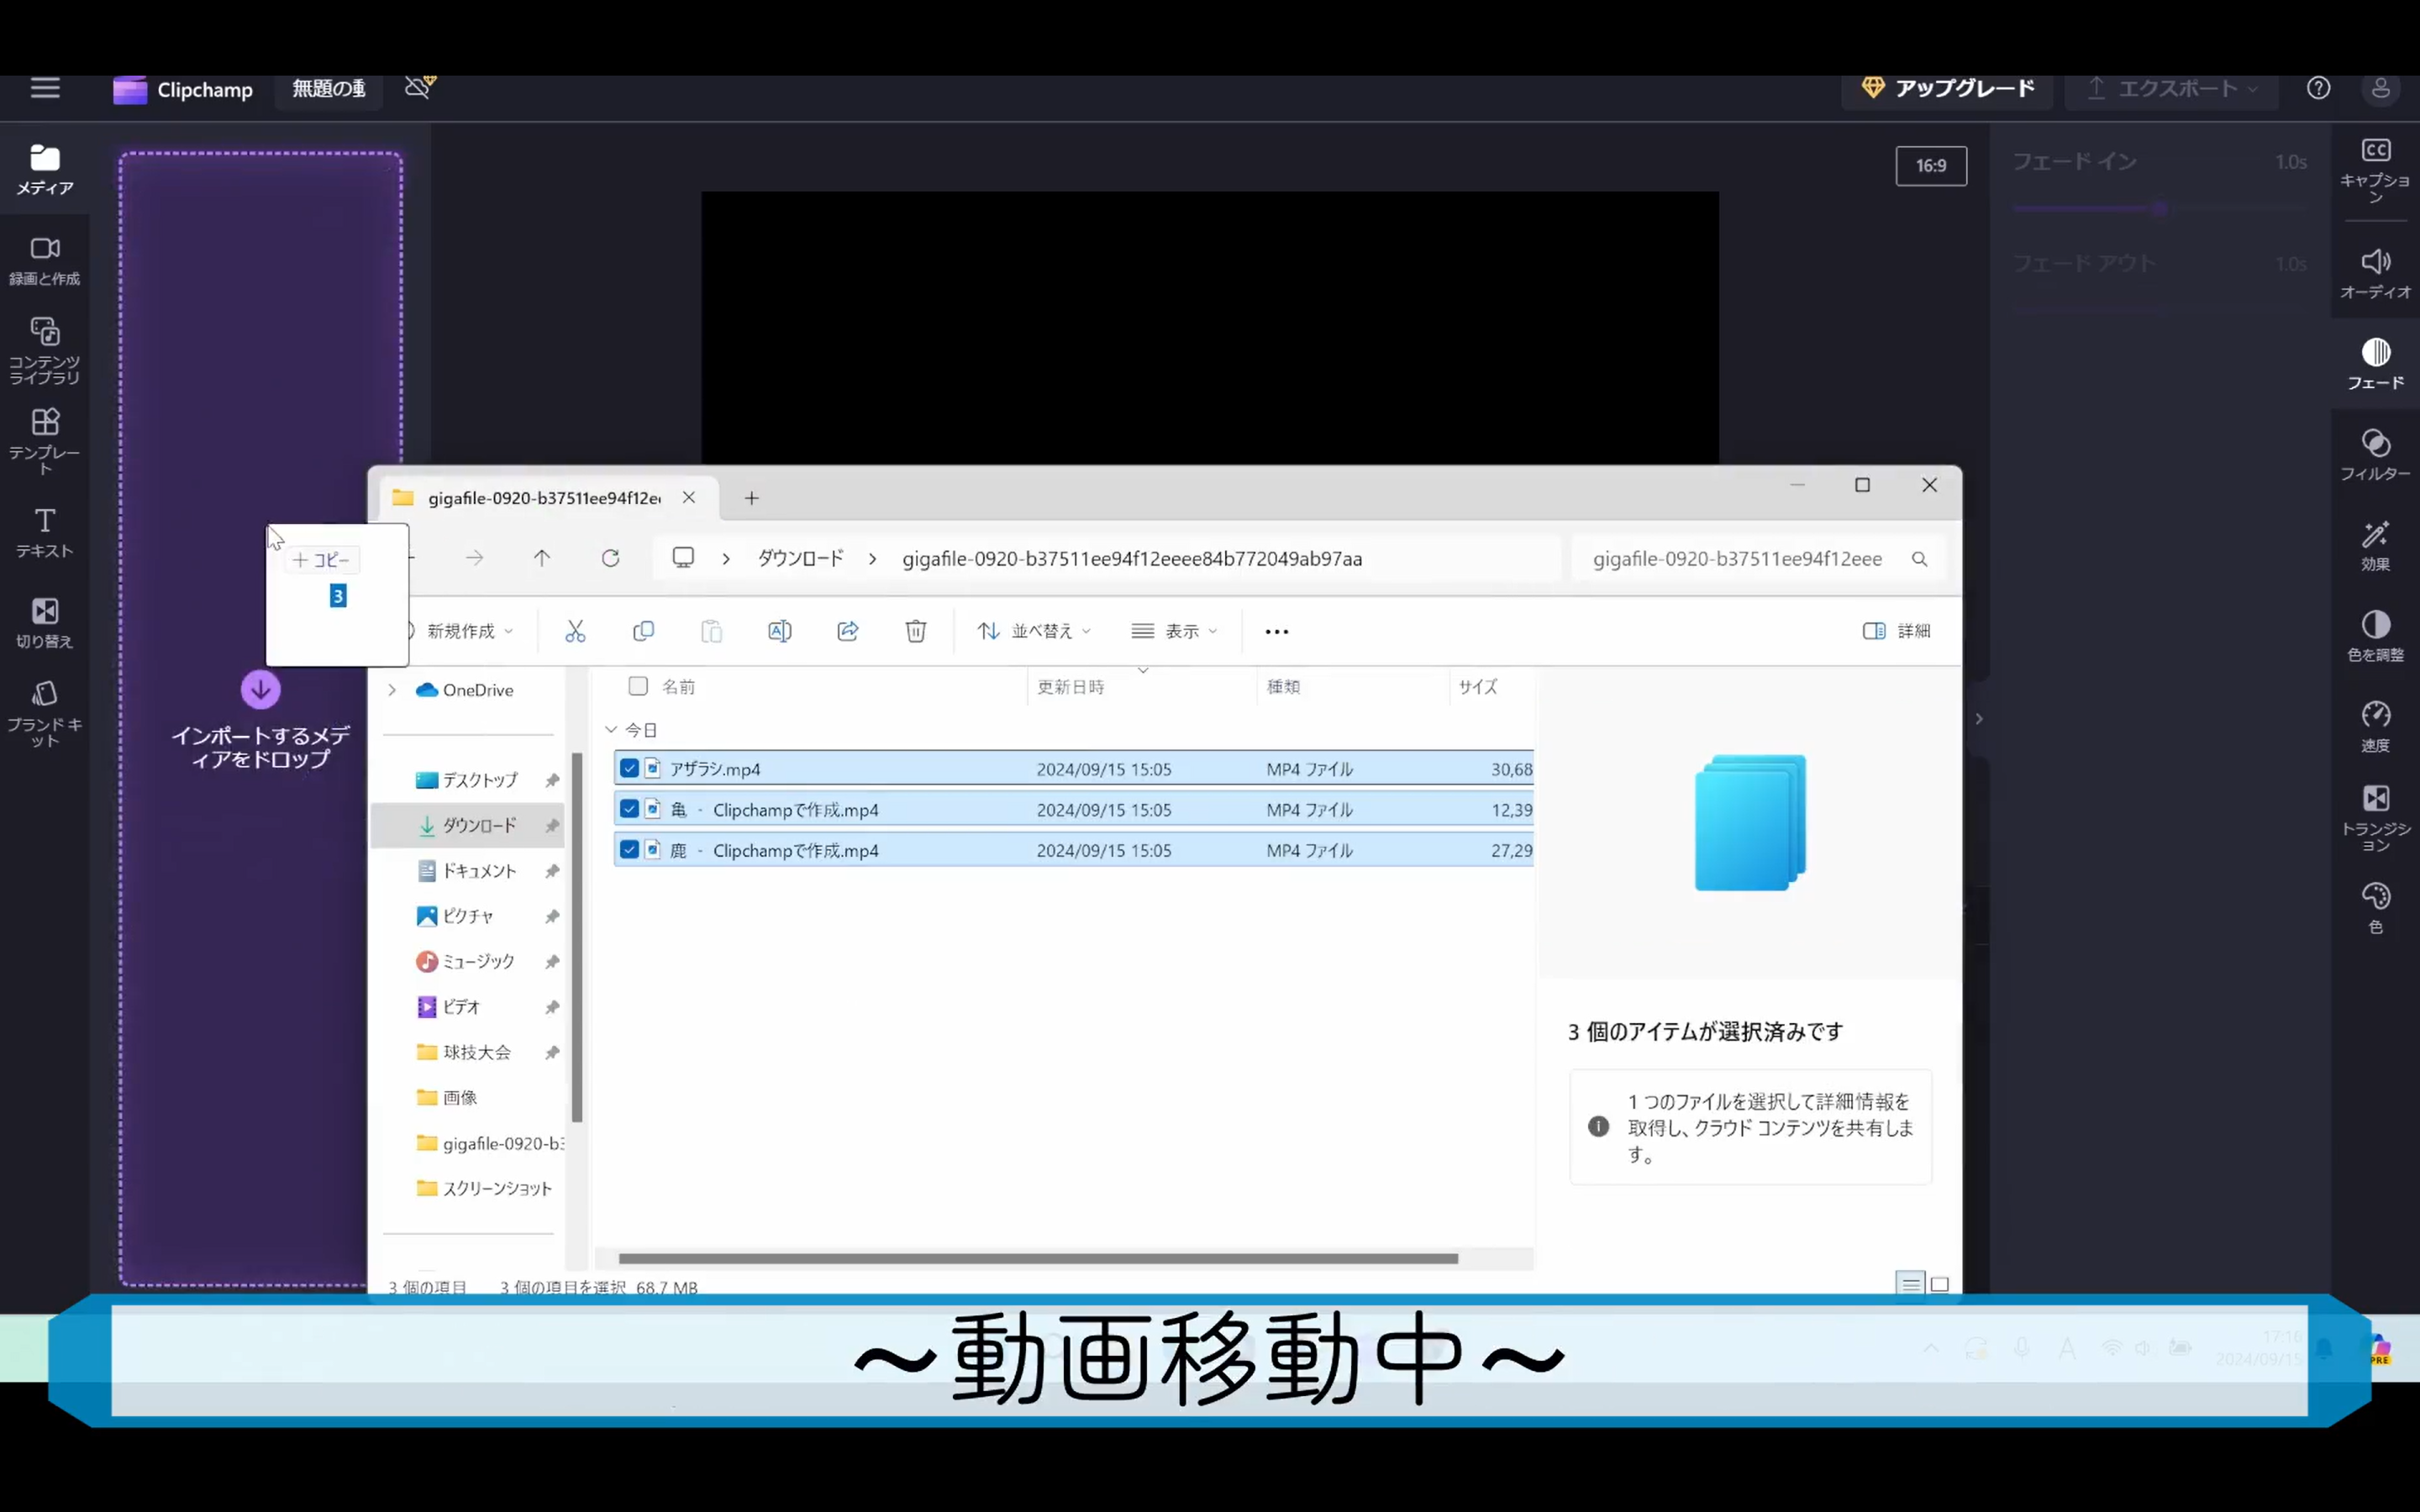Open the 速度 speed panel
2420x1512 pixels.
click(2375, 727)
